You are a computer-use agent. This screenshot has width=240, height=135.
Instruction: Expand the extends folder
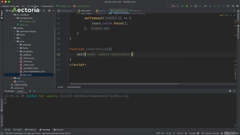click(18, 45)
